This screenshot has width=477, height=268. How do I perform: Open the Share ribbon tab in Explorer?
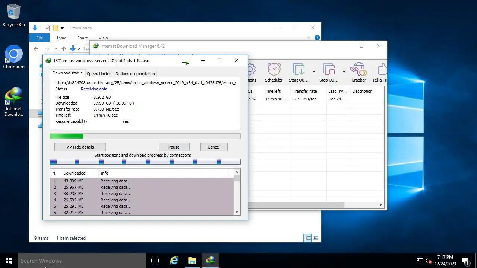tap(83, 38)
